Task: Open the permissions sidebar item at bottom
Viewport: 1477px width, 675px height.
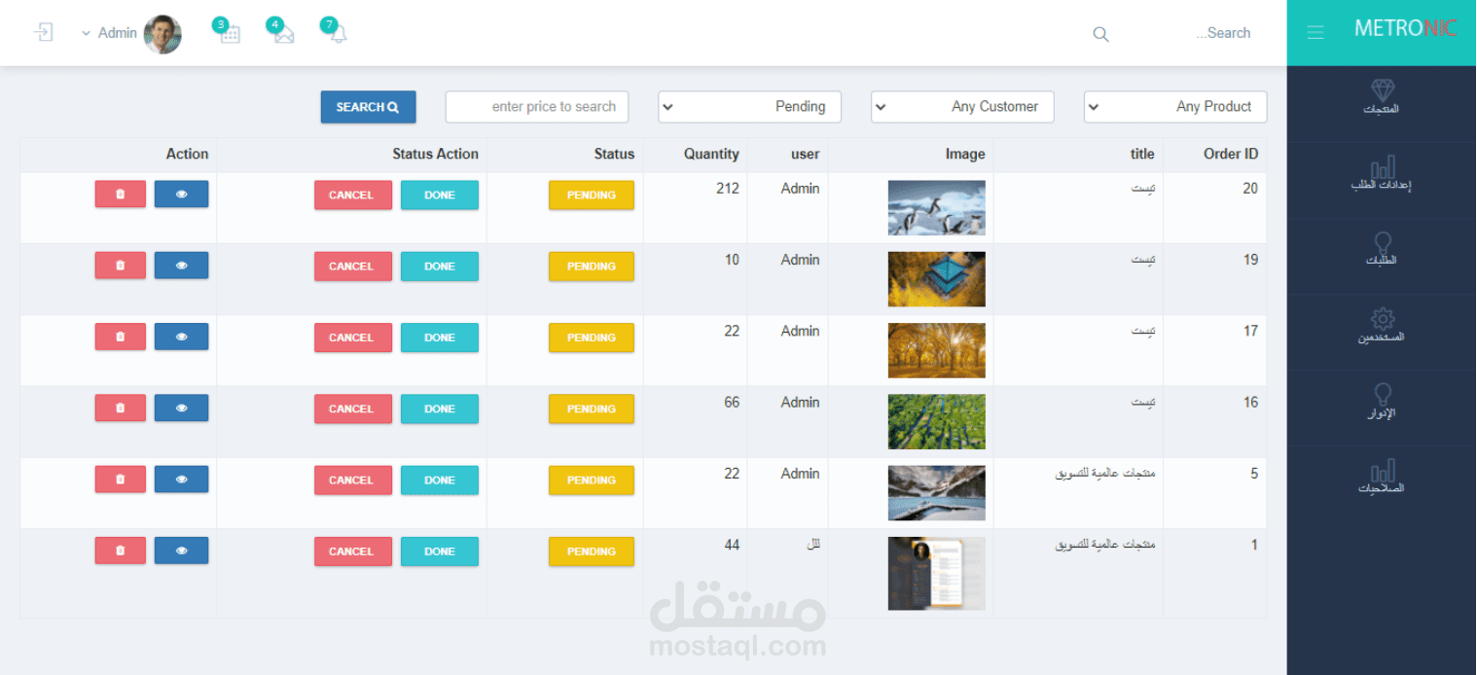Action: (x=1382, y=477)
